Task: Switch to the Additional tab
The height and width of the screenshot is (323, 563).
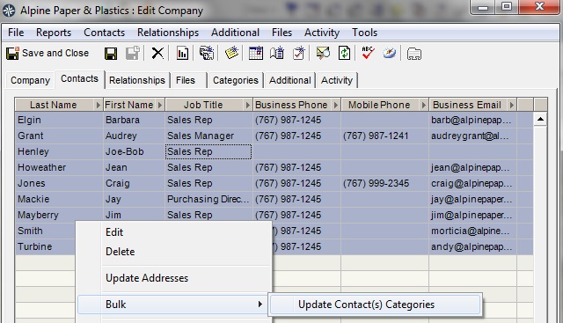Action: pos(289,80)
